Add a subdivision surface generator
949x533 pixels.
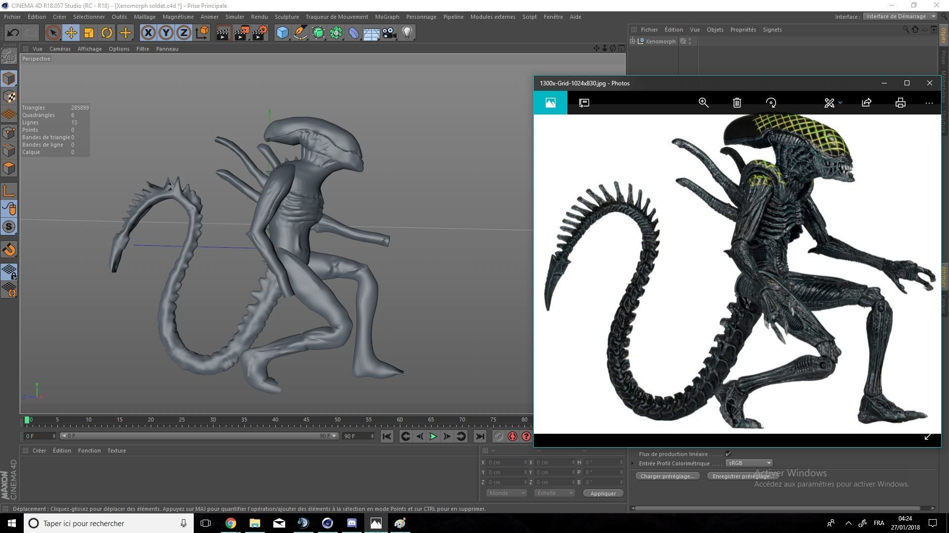[x=318, y=33]
